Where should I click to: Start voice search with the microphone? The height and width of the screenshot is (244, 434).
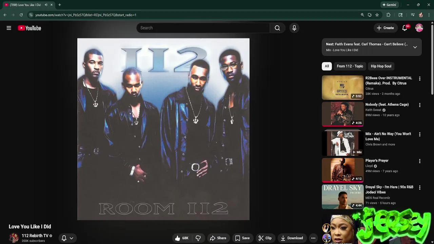pyautogui.click(x=294, y=28)
